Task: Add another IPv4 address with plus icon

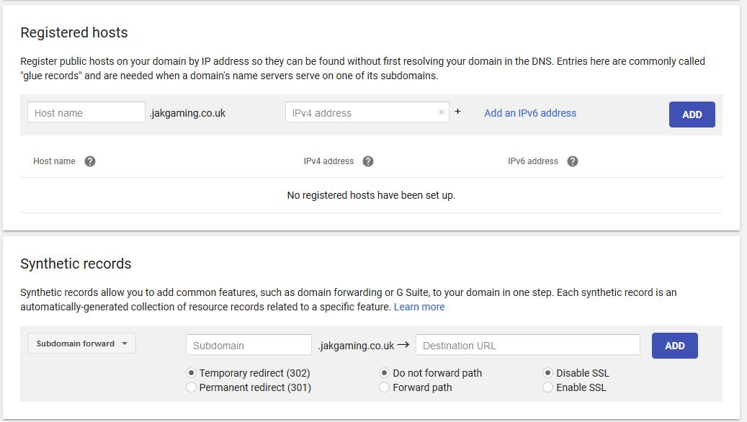Action: pyautogui.click(x=457, y=111)
